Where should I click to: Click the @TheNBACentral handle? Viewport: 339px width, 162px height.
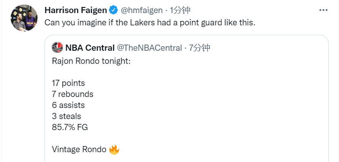[149, 48]
